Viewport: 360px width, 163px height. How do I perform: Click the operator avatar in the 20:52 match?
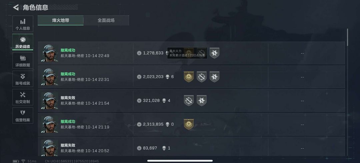[x=49, y=148]
